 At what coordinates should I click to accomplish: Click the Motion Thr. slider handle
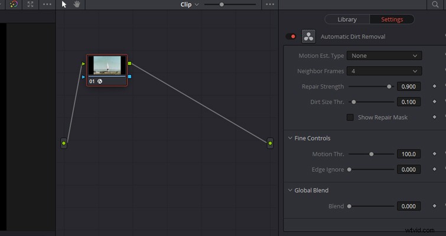coord(371,154)
